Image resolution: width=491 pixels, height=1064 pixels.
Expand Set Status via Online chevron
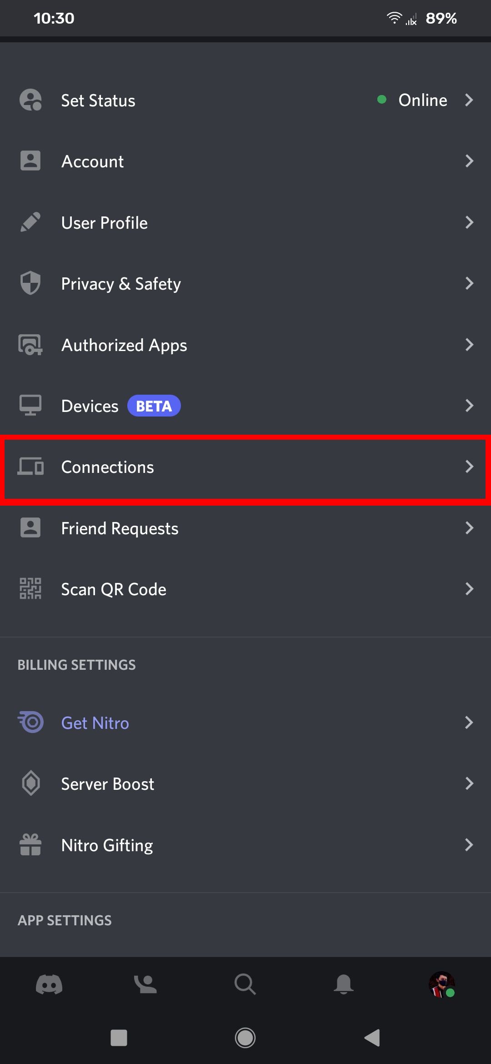(469, 100)
